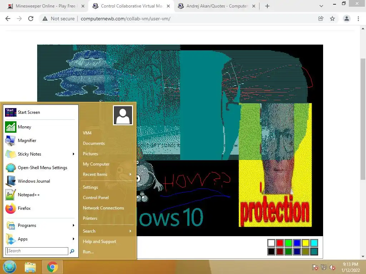The height and width of the screenshot is (274, 366).
Task: Open the Programs folder
Action: click(41, 225)
